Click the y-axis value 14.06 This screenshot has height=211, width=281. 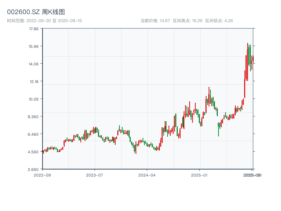click(x=34, y=64)
